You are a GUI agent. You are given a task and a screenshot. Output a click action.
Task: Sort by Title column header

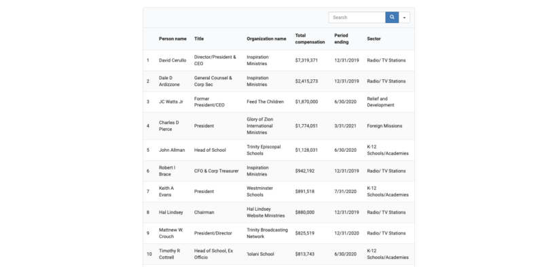click(x=199, y=39)
